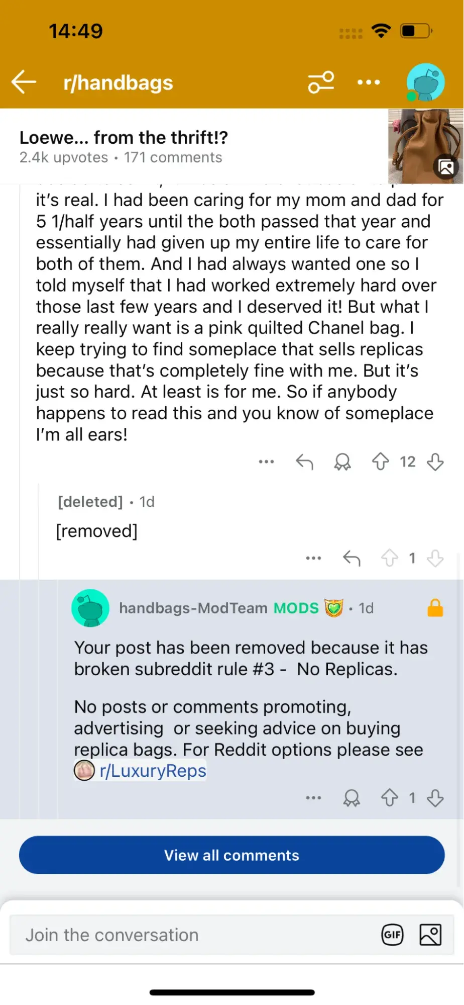Upvote the comment with 12 points
Image resolution: width=464 pixels, height=1005 pixels.
pos(381,462)
